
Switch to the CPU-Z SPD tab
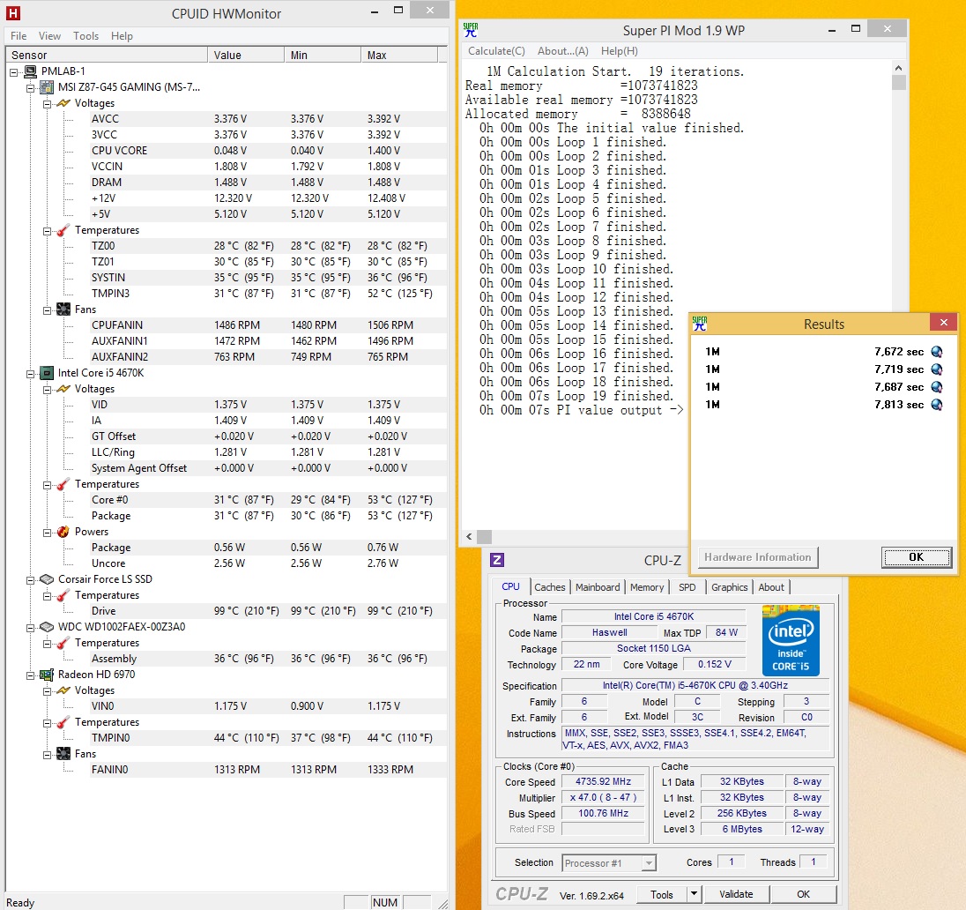[687, 587]
